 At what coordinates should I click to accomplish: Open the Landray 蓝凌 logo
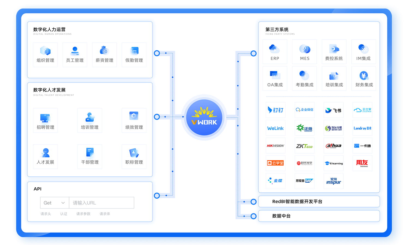362,128
